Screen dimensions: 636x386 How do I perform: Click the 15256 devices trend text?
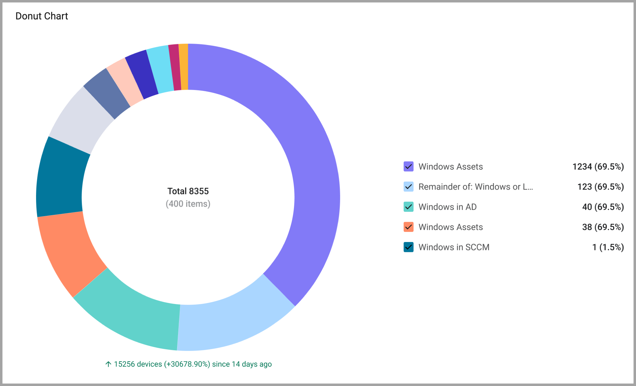coord(188,364)
